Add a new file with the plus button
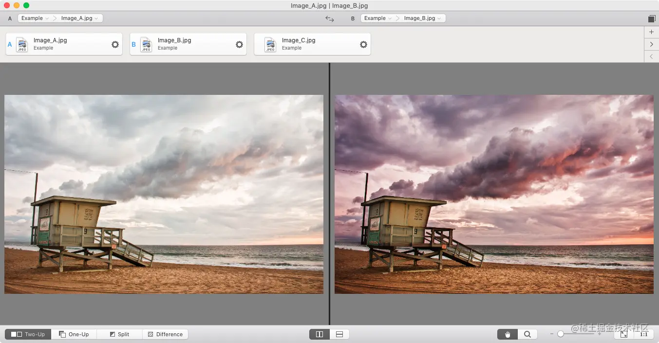659x343 pixels. tap(652, 32)
